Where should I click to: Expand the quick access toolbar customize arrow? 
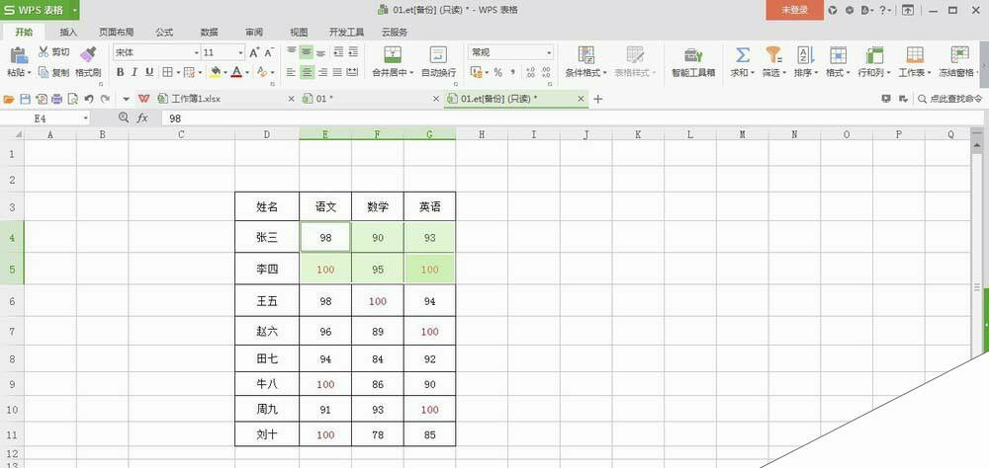(127, 99)
